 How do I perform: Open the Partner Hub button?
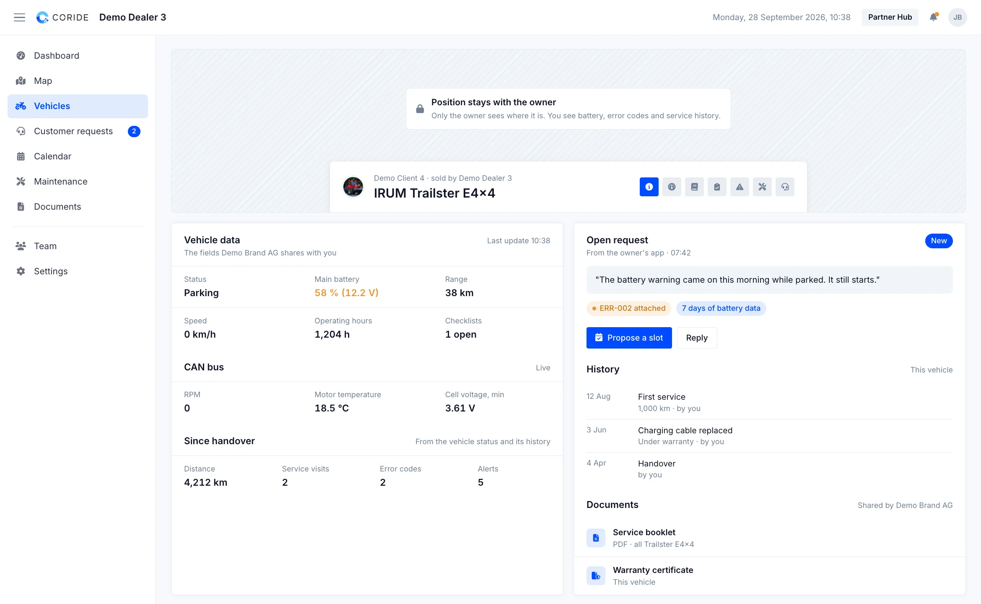click(890, 17)
